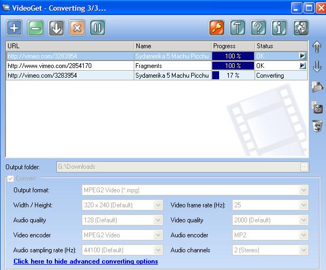326x270 pixels.
Task: Select the Converting row URL http://vimeo.com/3283954
Action: point(70,76)
